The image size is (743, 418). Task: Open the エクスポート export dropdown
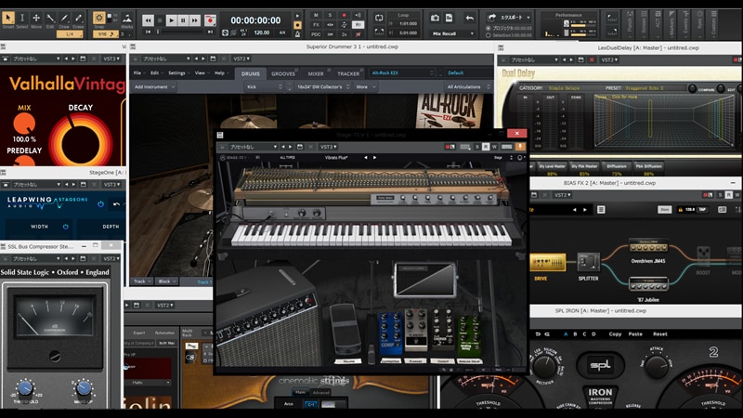click(509, 18)
